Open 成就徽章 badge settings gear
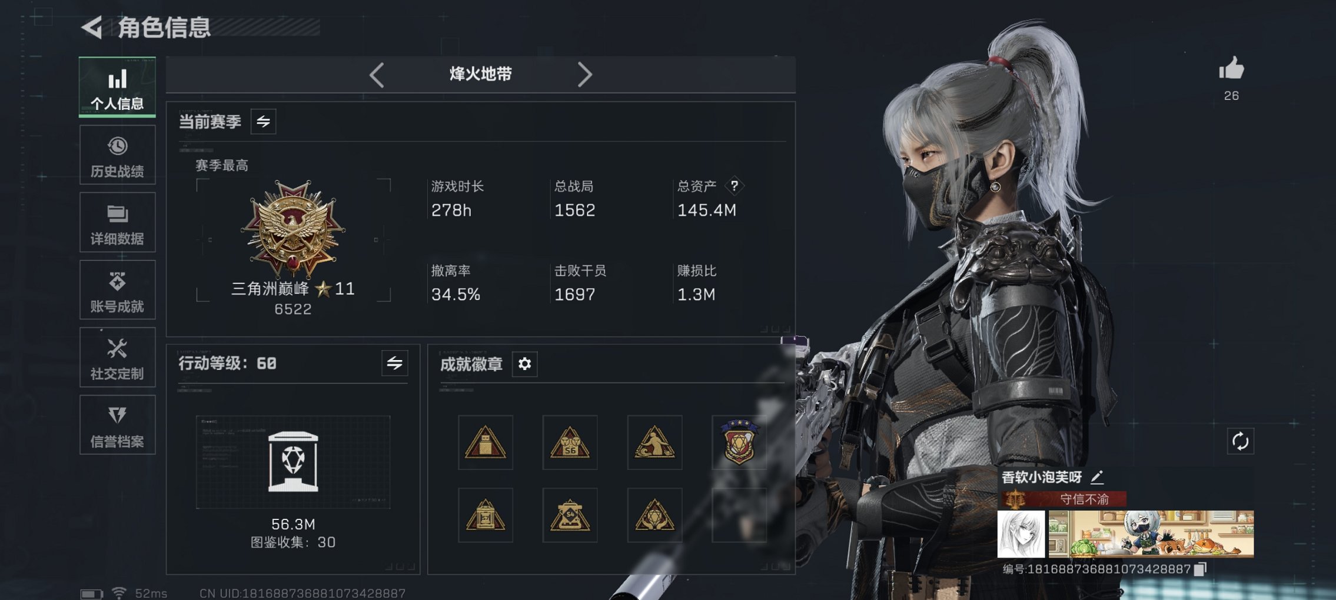Viewport: 1336px width, 600px height. [x=524, y=364]
